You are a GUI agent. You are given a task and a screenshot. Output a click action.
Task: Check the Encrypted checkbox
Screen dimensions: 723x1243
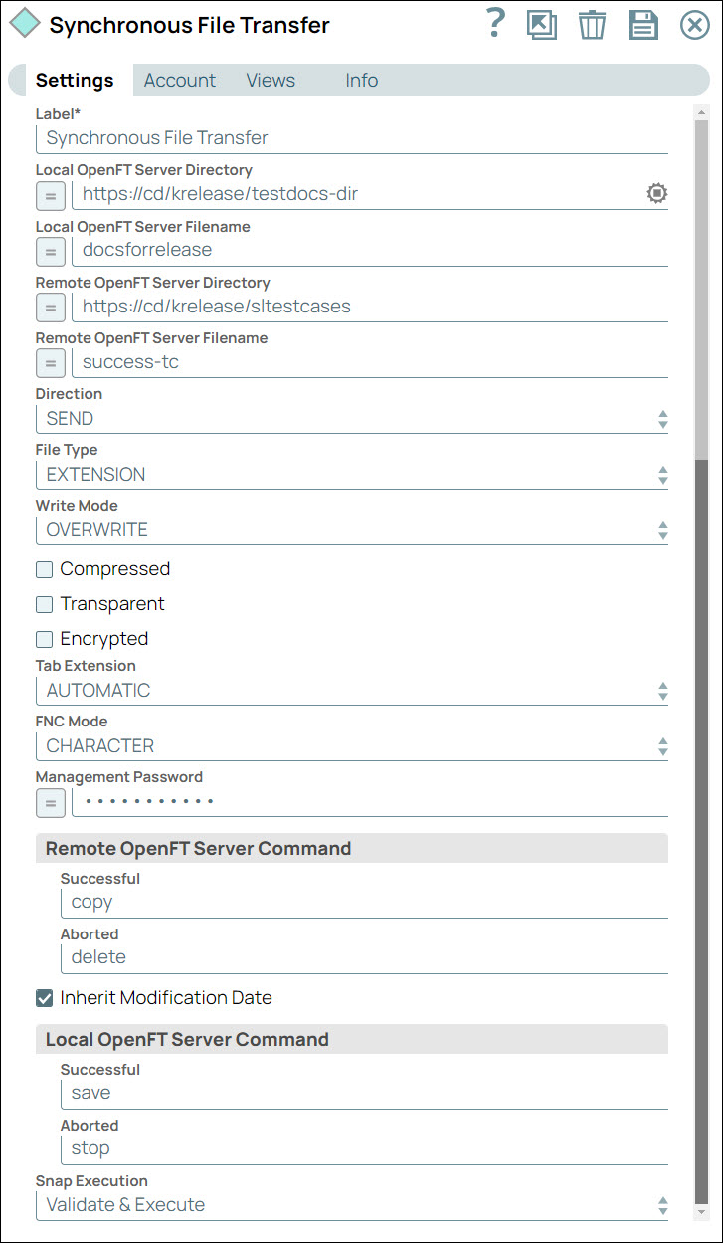pyautogui.click(x=43, y=638)
